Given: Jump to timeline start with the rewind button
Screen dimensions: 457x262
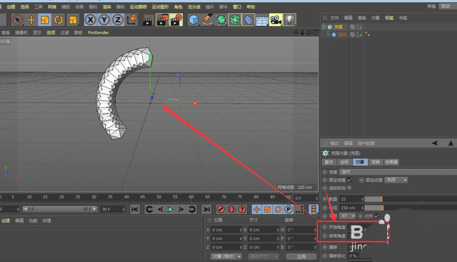Looking at the screenshot, I should pyautogui.click(x=135, y=209).
